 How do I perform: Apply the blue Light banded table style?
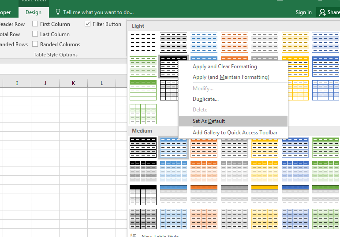[204, 43]
